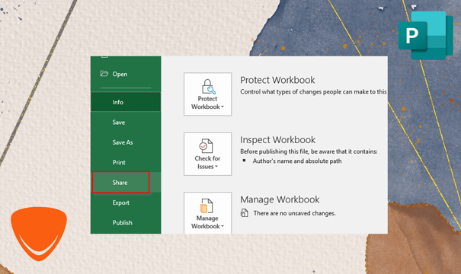Open the Open menu item
Image resolution: width=461 pixels, height=274 pixels.
pos(126,74)
